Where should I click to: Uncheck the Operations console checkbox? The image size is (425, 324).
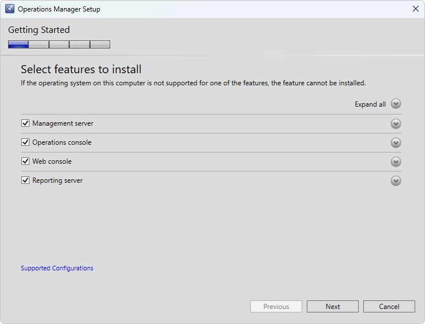25,142
